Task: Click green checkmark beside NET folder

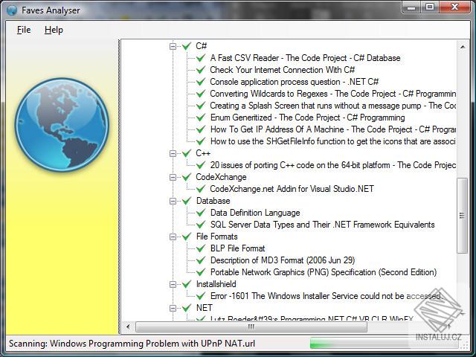Action: [x=187, y=308]
